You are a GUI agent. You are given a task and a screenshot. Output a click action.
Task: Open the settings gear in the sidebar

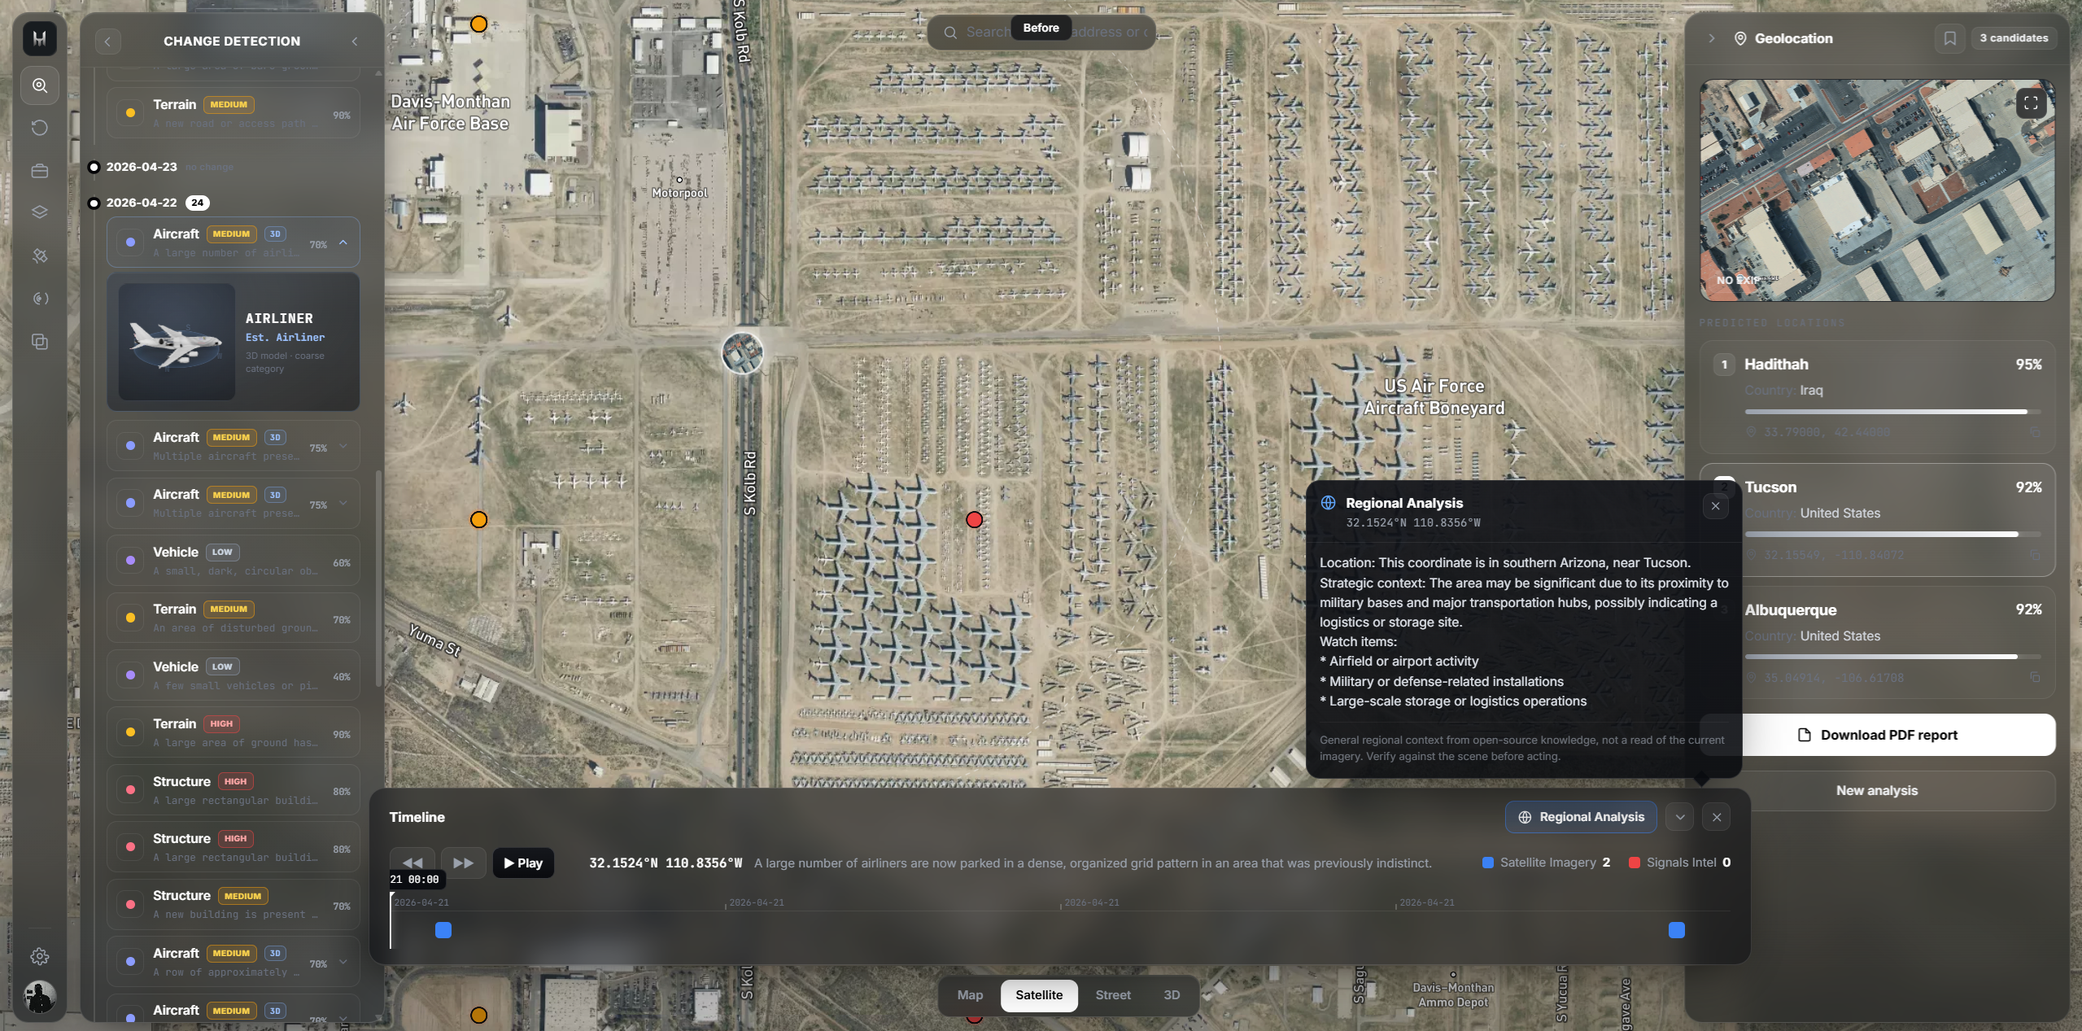click(x=39, y=957)
